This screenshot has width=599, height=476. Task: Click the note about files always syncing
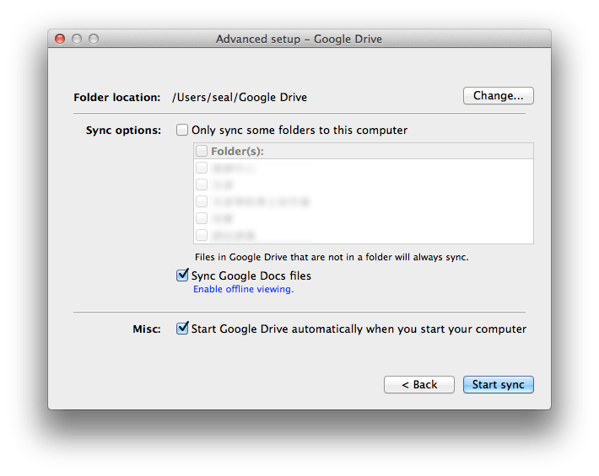pyautogui.click(x=332, y=257)
